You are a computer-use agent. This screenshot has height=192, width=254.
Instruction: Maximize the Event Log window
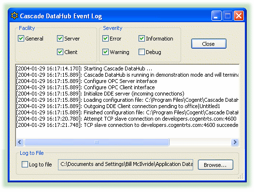(x=227, y=16)
